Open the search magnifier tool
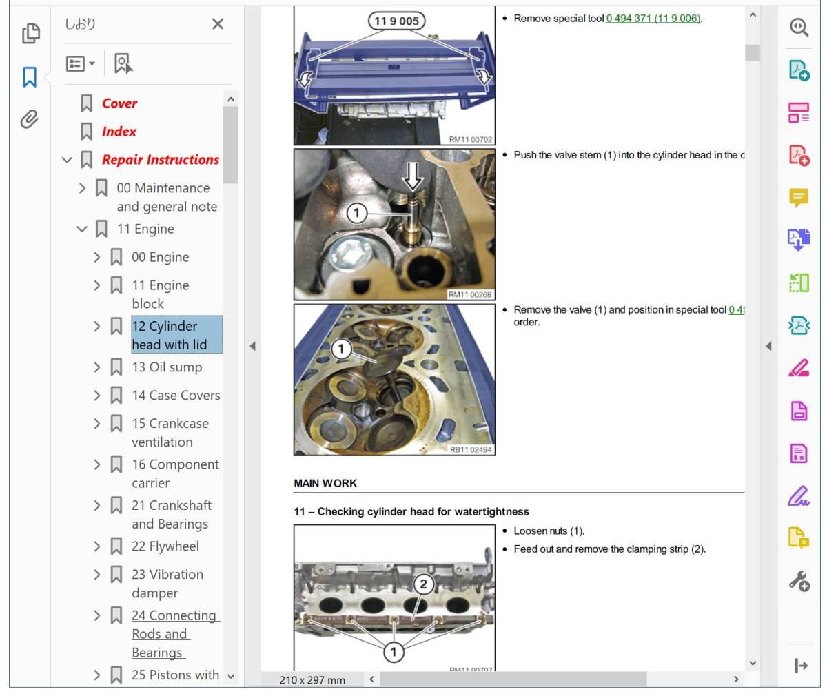The height and width of the screenshot is (696, 827). [799, 28]
